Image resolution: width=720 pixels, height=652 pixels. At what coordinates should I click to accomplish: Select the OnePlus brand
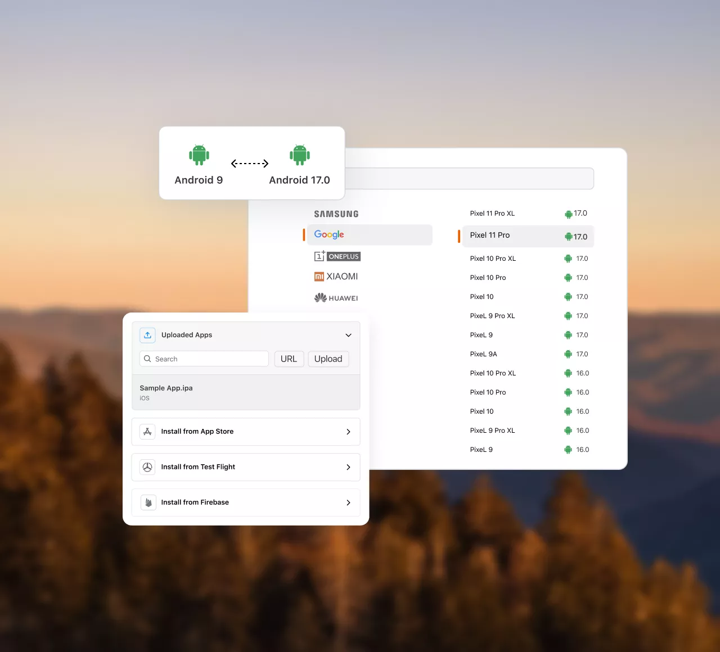click(x=337, y=256)
